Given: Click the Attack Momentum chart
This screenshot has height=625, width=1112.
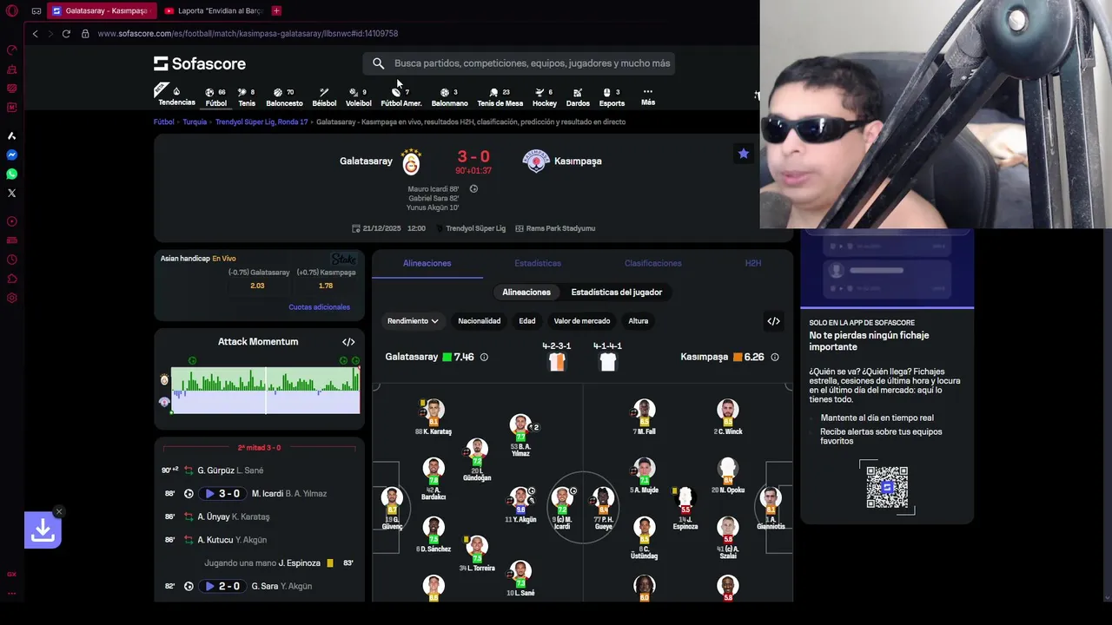Looking at the screenshot, I should pyautogui.click(x=265, y=391).
